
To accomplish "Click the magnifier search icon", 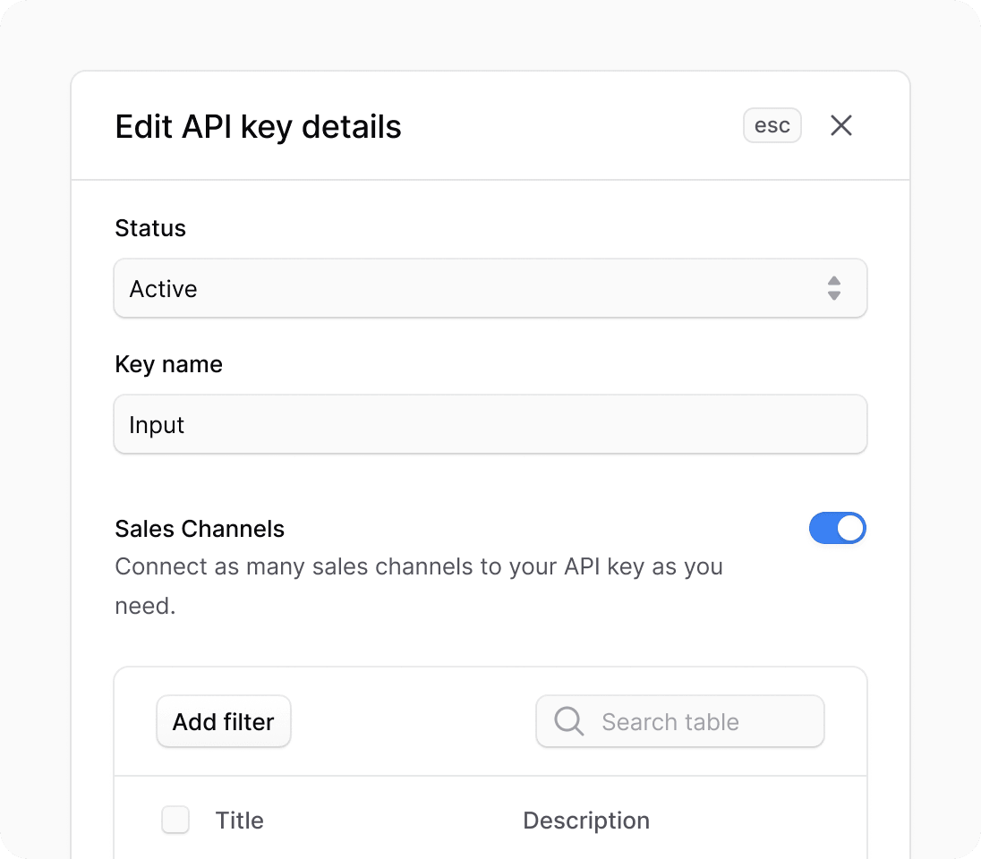I will click(x=568, y=721).
